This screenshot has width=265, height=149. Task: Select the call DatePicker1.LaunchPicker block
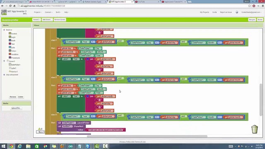[x=74, y=123]
